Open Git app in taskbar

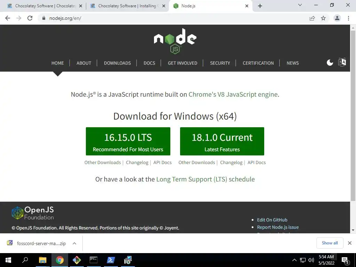[x=77, y=260]
